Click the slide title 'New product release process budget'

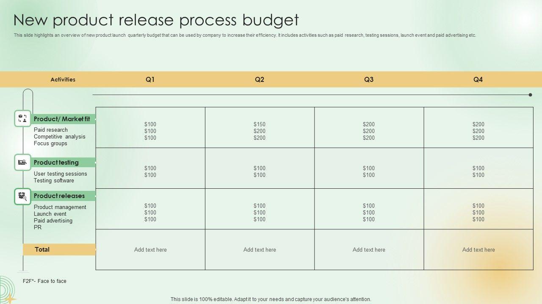pos(156,20)
